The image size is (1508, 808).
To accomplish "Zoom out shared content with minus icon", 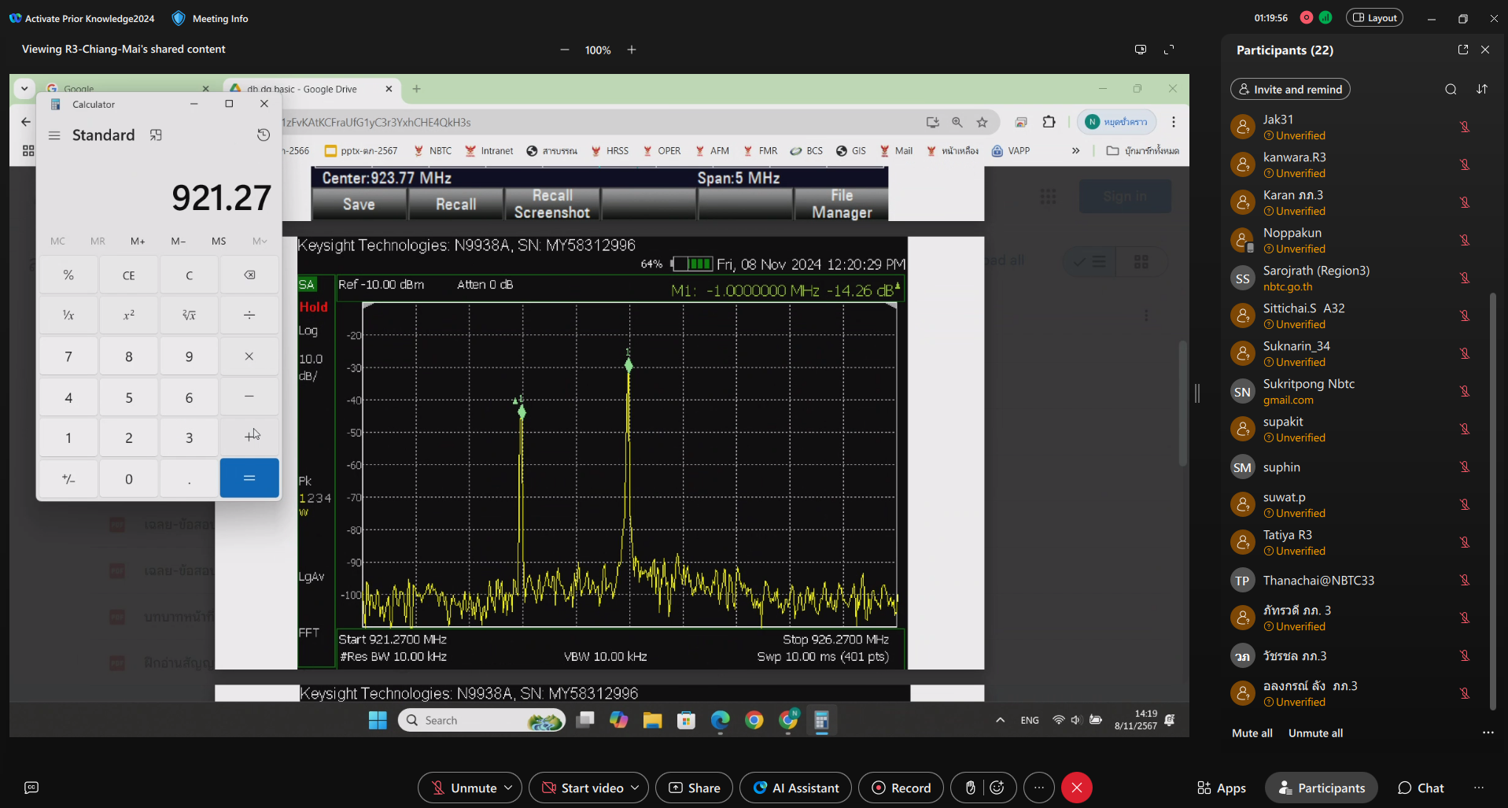I will click(x=564, y=50).
